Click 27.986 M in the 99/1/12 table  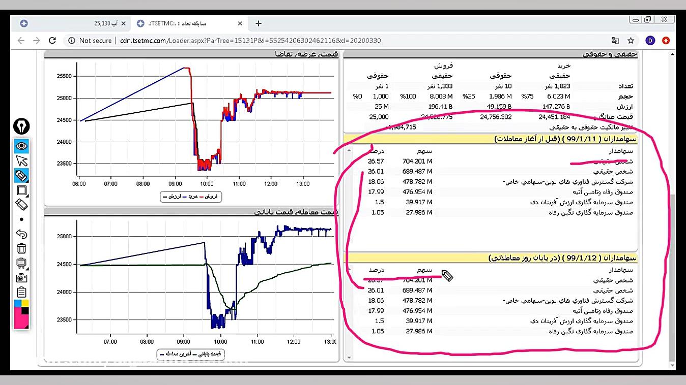(x=419, y=331)
